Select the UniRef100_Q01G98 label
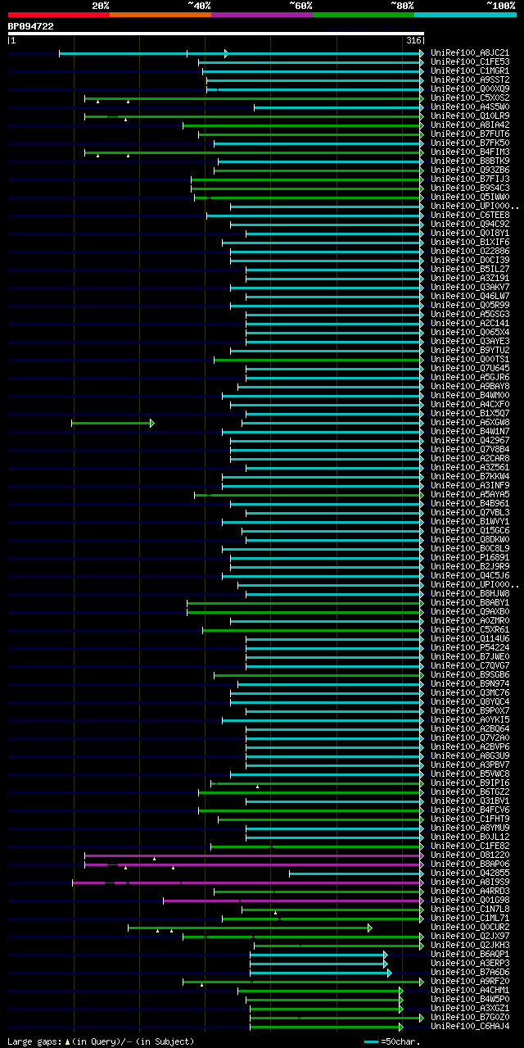524x1048 pixels. tap(470, 901)
